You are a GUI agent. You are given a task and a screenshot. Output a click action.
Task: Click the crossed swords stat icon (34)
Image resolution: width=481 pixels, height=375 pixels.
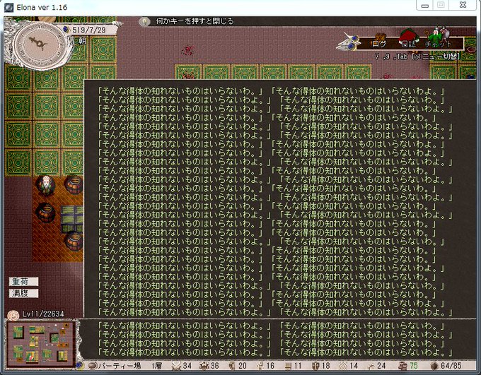[x=177, y=366]
